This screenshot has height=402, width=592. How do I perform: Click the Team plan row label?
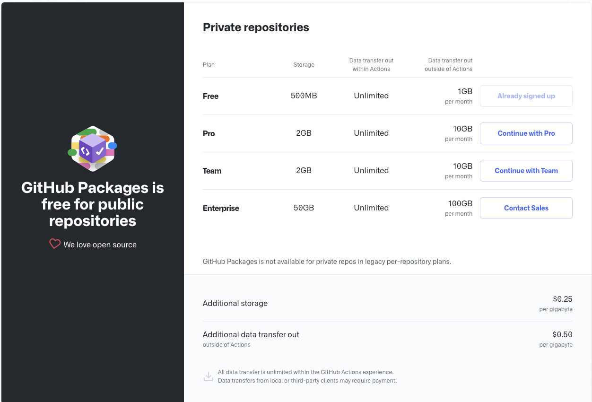tap(212, 171)
